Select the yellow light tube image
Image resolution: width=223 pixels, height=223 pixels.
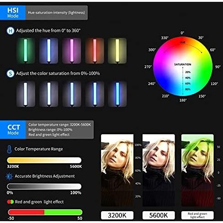click(117, 51)
